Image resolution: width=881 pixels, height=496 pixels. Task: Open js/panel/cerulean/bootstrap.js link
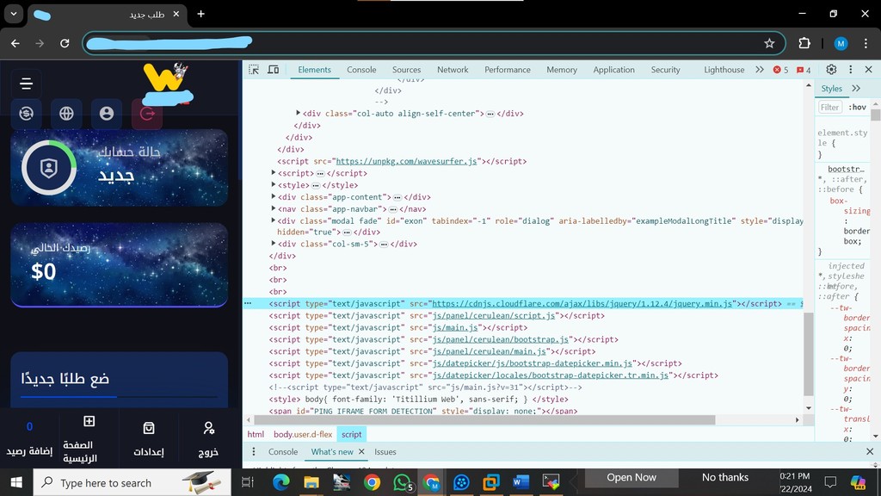coord(501,339)
